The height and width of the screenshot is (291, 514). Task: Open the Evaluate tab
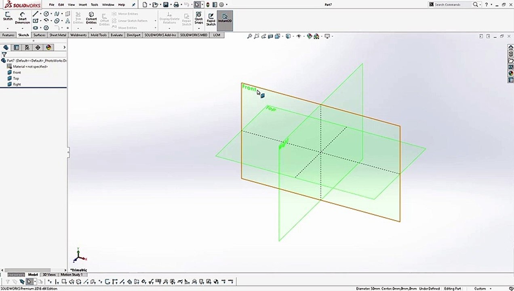click(116, 35)
